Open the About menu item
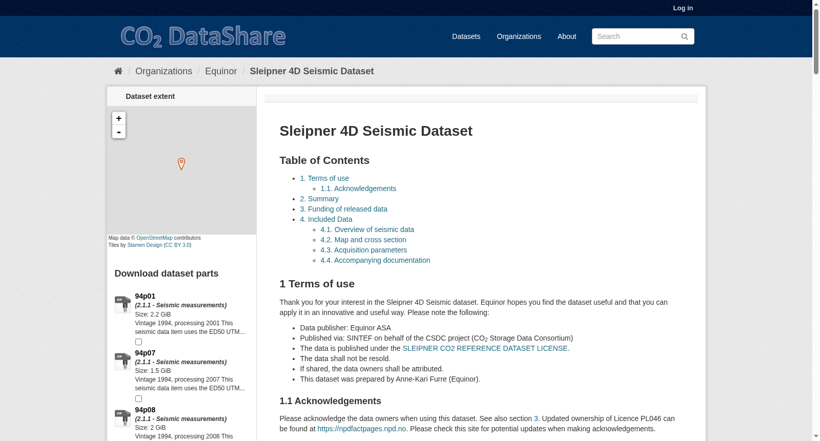The image size is (820, 441). [x=566, y=36]
